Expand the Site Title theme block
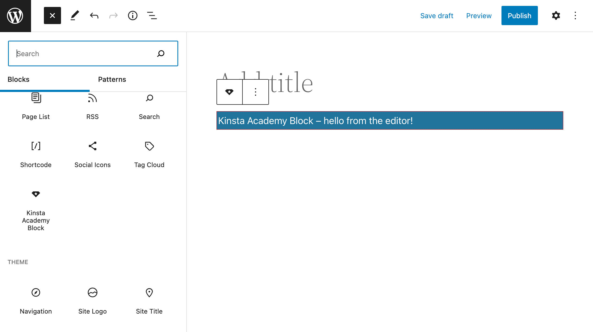The image size is (593, 332). click(149, 300)
